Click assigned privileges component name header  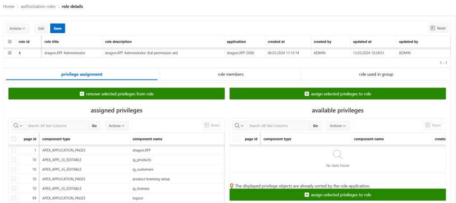(177, 139)
